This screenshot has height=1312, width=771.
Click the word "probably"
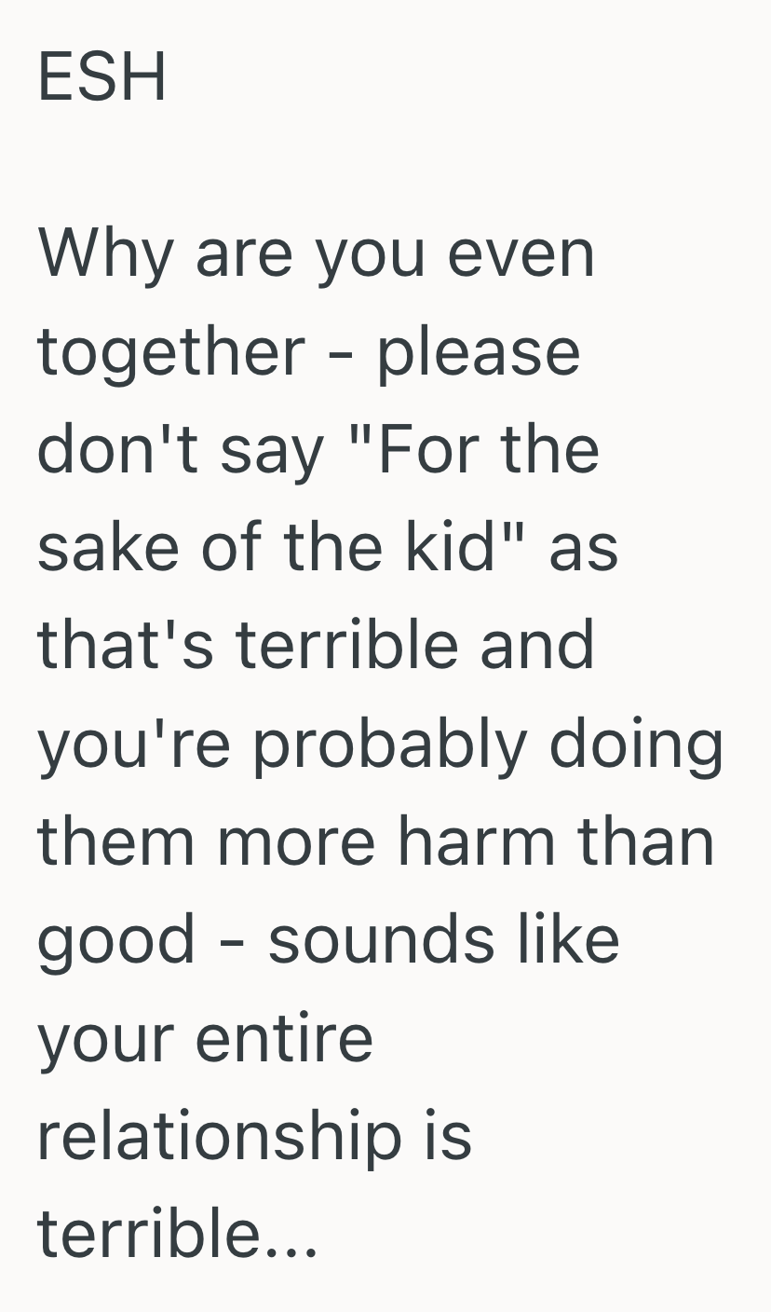click(x=390, y=744)
